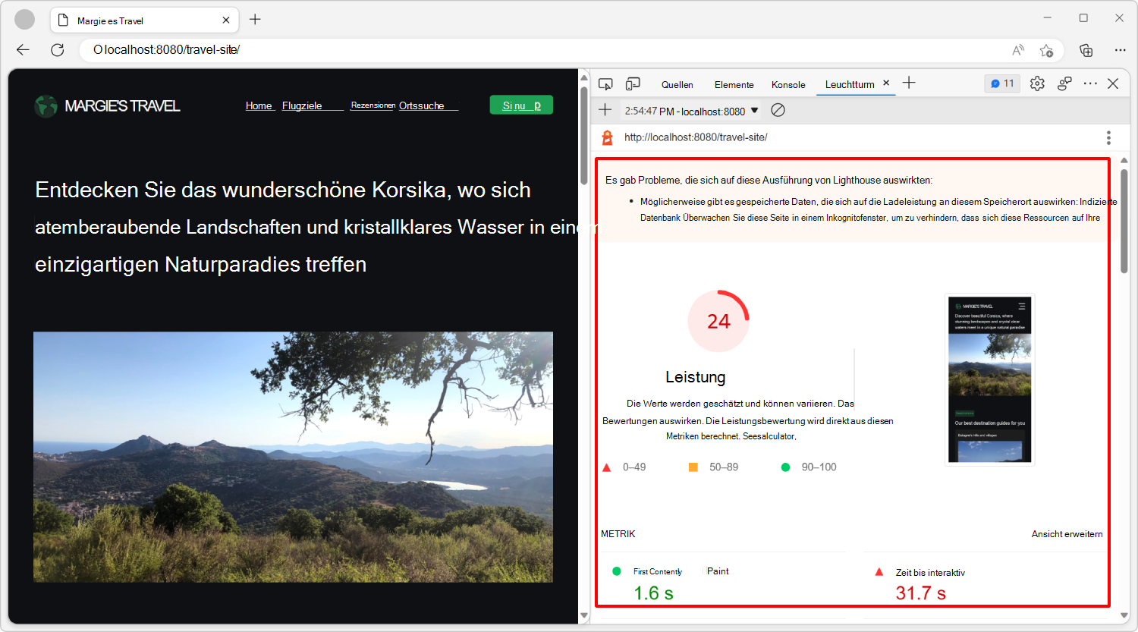
Task: Close the Leuchtturm tab
Action: (x=885, y=83)
